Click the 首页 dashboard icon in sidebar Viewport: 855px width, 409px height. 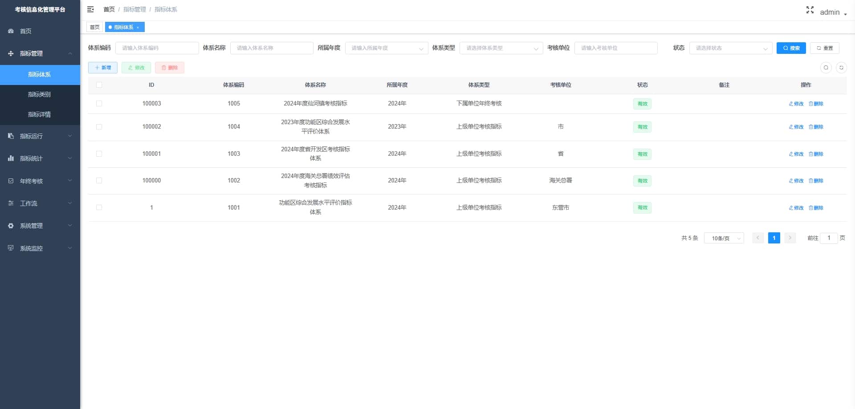point(11,31)
